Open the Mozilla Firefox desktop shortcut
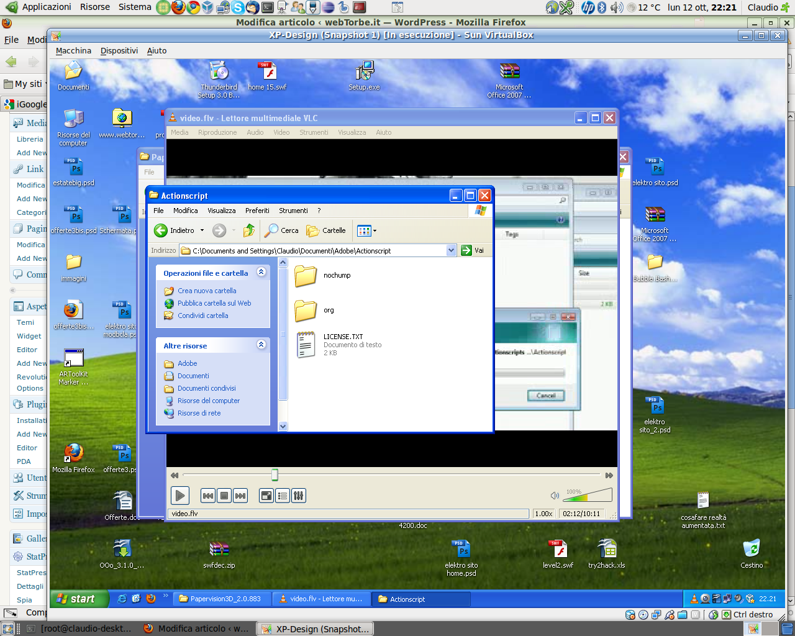This screenshot has height=636, width=795. pyautogui.click(x=73, y=458)
